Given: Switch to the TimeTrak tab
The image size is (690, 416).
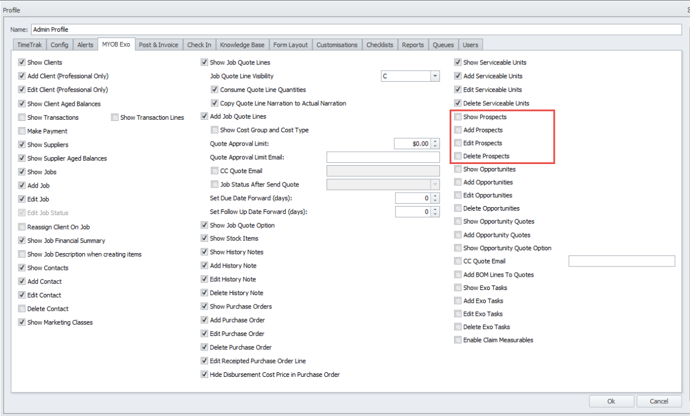Looking at the screenshot, I should pyautogui.click(x=29, y=45).
